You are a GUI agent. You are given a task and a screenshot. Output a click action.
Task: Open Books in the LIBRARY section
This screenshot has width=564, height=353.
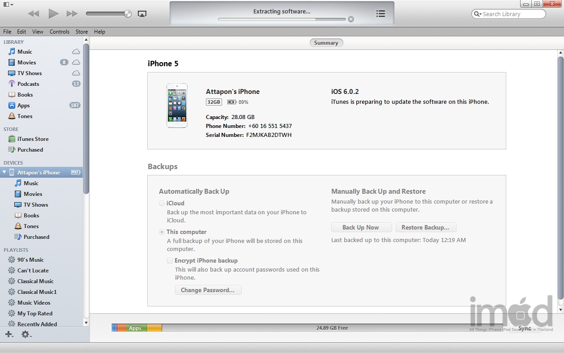click(x=25, y=94)
